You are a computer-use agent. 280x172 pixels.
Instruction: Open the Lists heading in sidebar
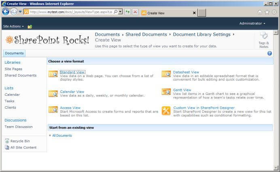point(9,88)
